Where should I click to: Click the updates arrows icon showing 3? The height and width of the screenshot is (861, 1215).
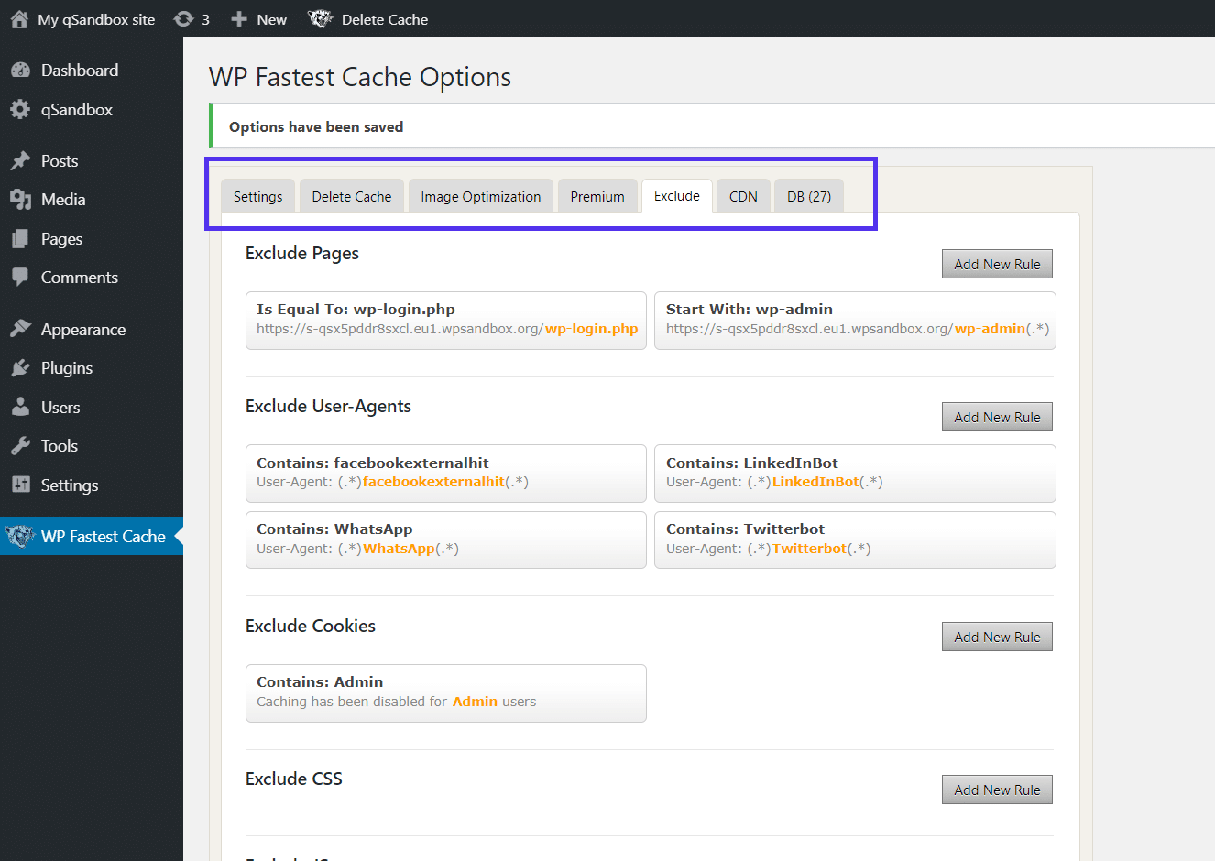(x=181, y=18)
